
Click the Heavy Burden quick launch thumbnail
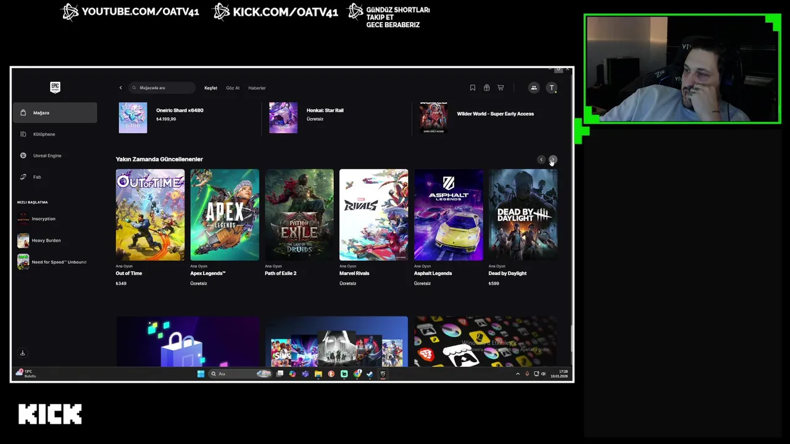pos(23,240)
